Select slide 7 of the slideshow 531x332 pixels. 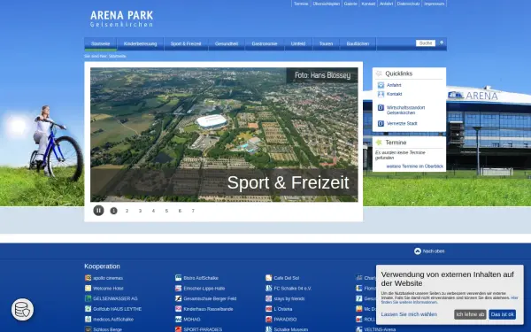tap(193, 211)
